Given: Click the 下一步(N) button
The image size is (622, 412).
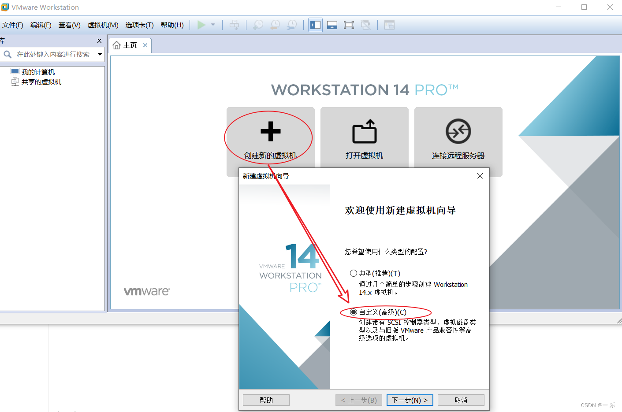Looking at the screenshot, I should point(410,400).
